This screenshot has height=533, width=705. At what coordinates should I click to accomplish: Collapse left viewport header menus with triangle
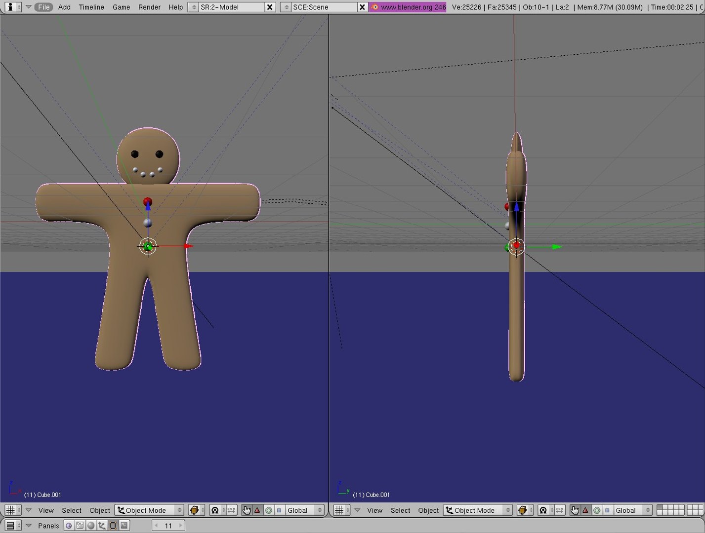pos(28,510)
